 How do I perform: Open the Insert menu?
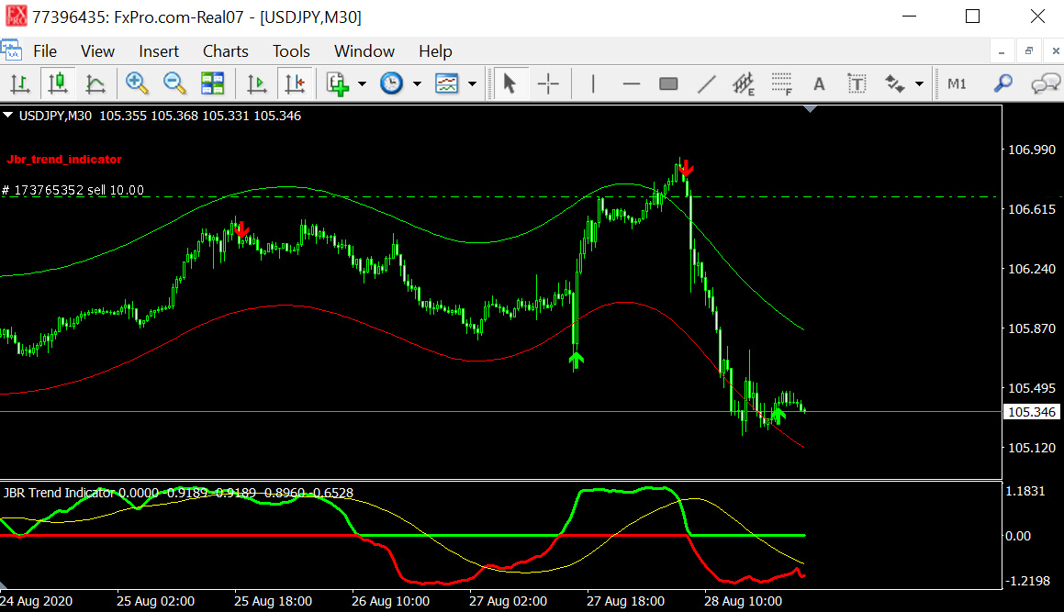(159, 51)
